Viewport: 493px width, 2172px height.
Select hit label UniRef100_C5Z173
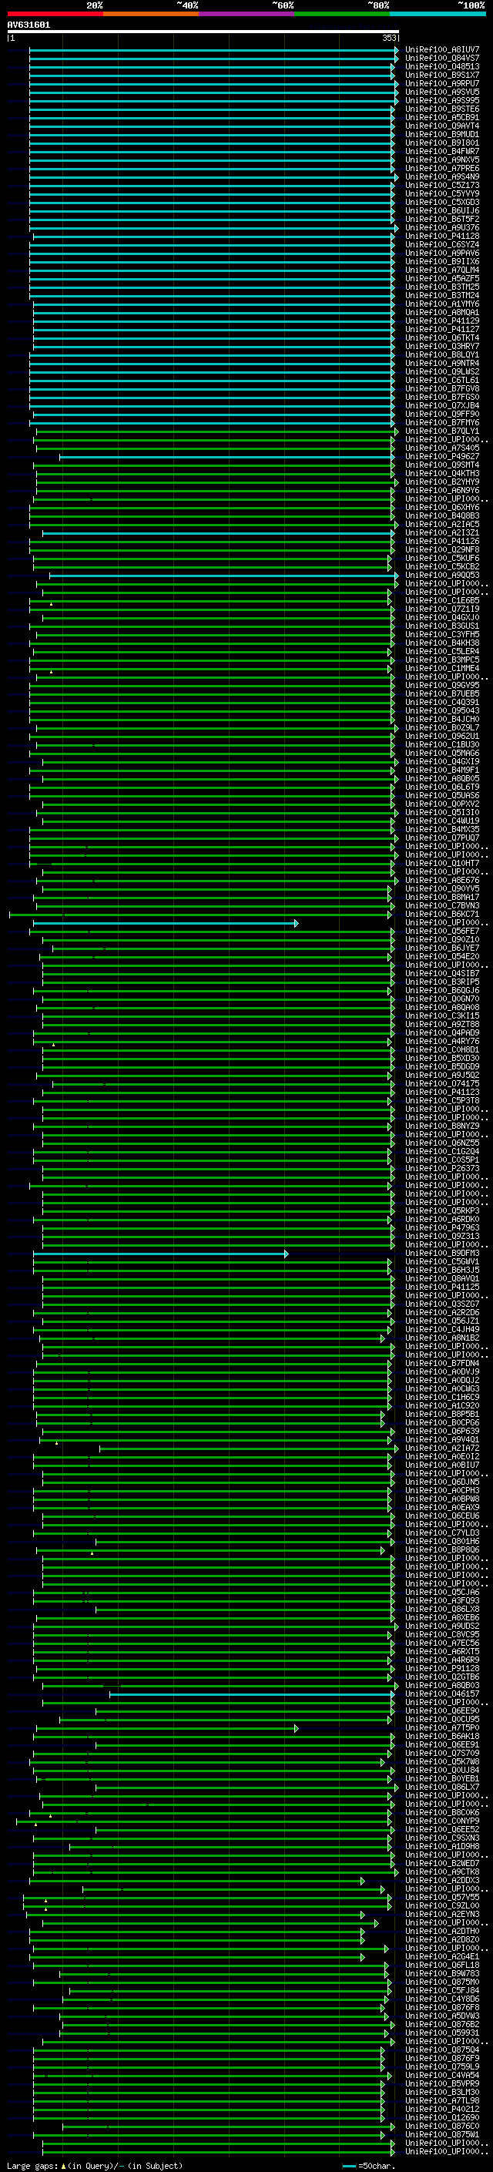click(x=442, y=186)
